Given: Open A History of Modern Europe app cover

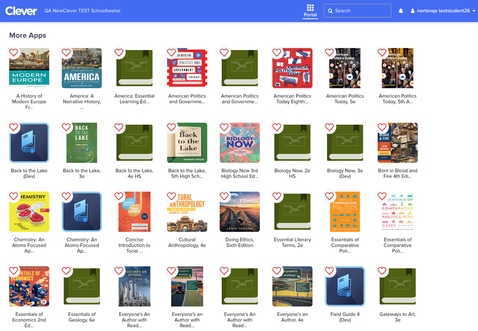Looking at the screenshot, I should coord(29,68).
